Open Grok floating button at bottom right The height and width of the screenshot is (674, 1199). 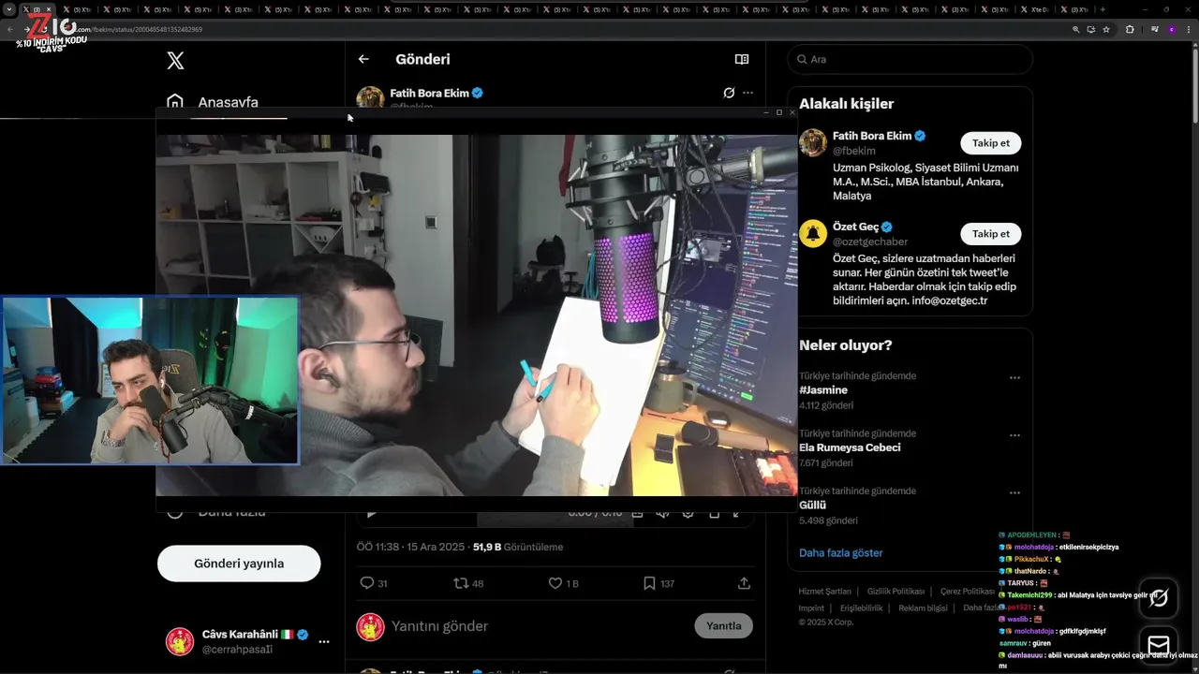(1158, 597)
